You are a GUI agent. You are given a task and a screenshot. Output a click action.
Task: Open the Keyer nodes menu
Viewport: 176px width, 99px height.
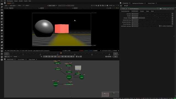click(2, 22)
